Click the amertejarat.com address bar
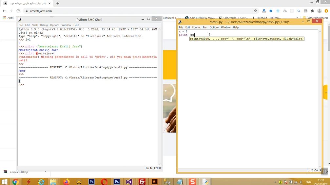This screenshot has height=185, width=330. [x=139, y=11]
